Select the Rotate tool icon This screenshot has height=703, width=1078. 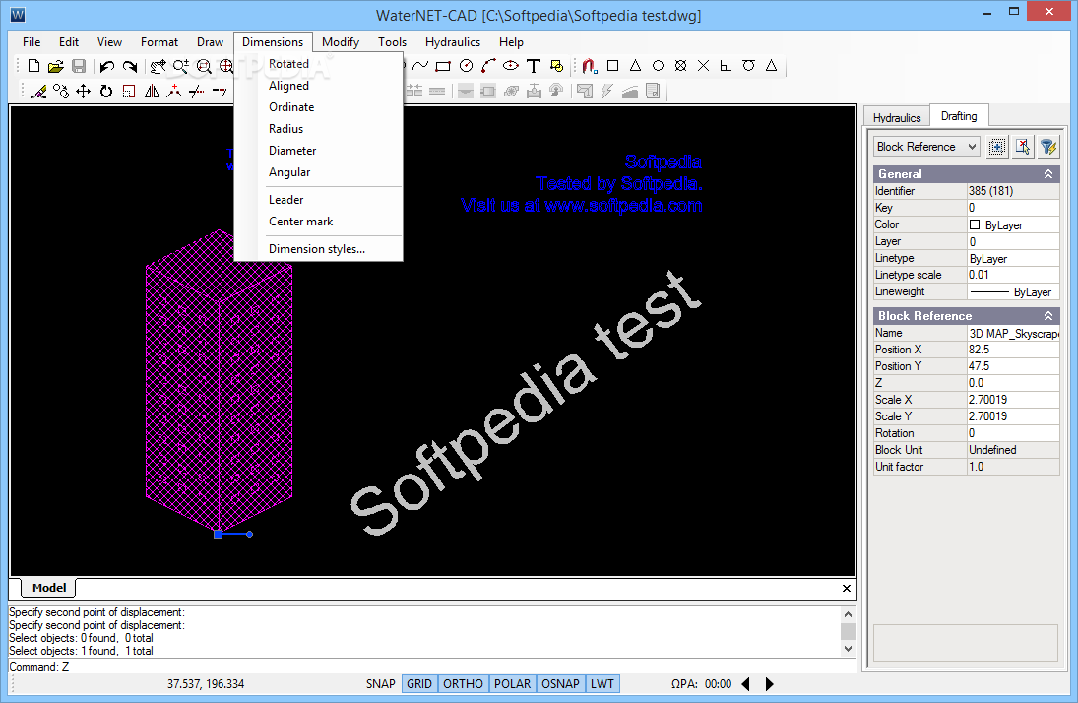pos(106,91)
